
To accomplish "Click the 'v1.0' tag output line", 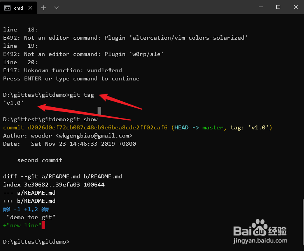I will 13,103.
